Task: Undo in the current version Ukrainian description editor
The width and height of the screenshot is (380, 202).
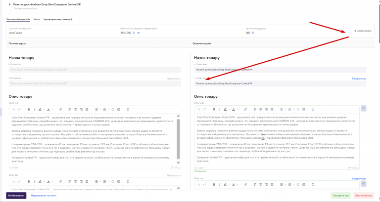Action: (x=13, y=109)
